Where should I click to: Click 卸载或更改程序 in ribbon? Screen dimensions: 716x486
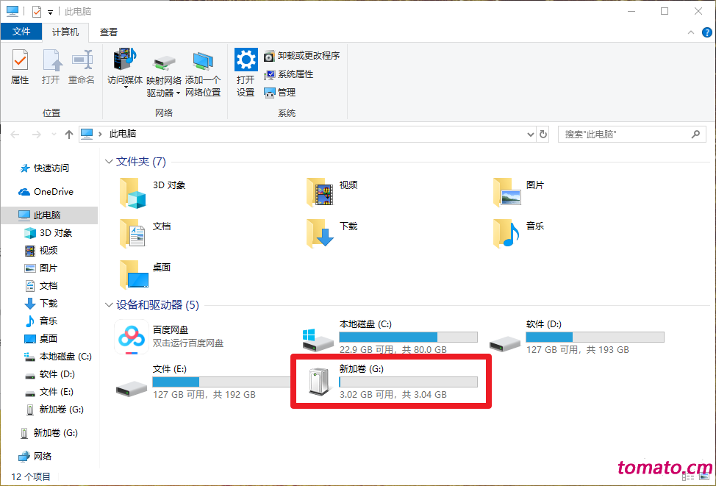[302, 56]
